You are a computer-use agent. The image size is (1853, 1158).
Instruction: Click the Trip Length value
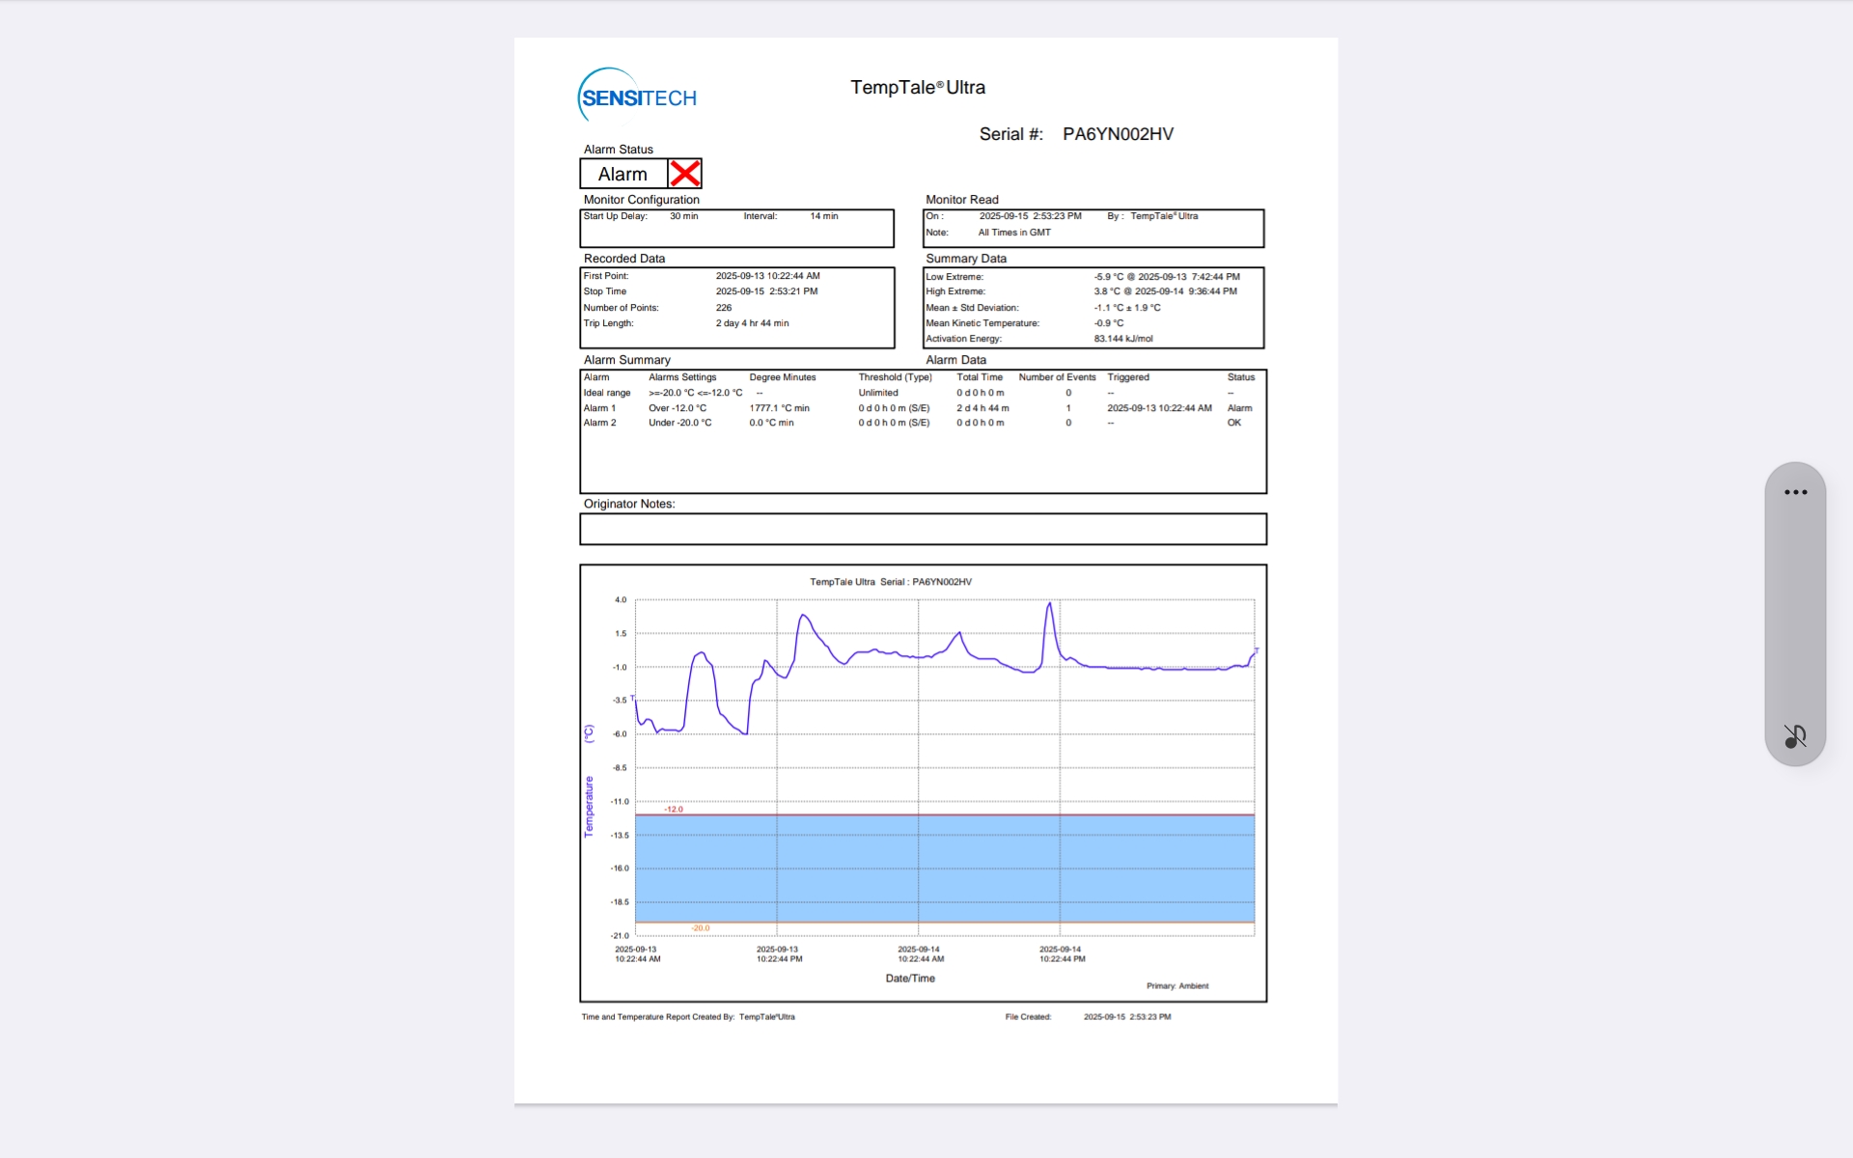coord(752,323)
